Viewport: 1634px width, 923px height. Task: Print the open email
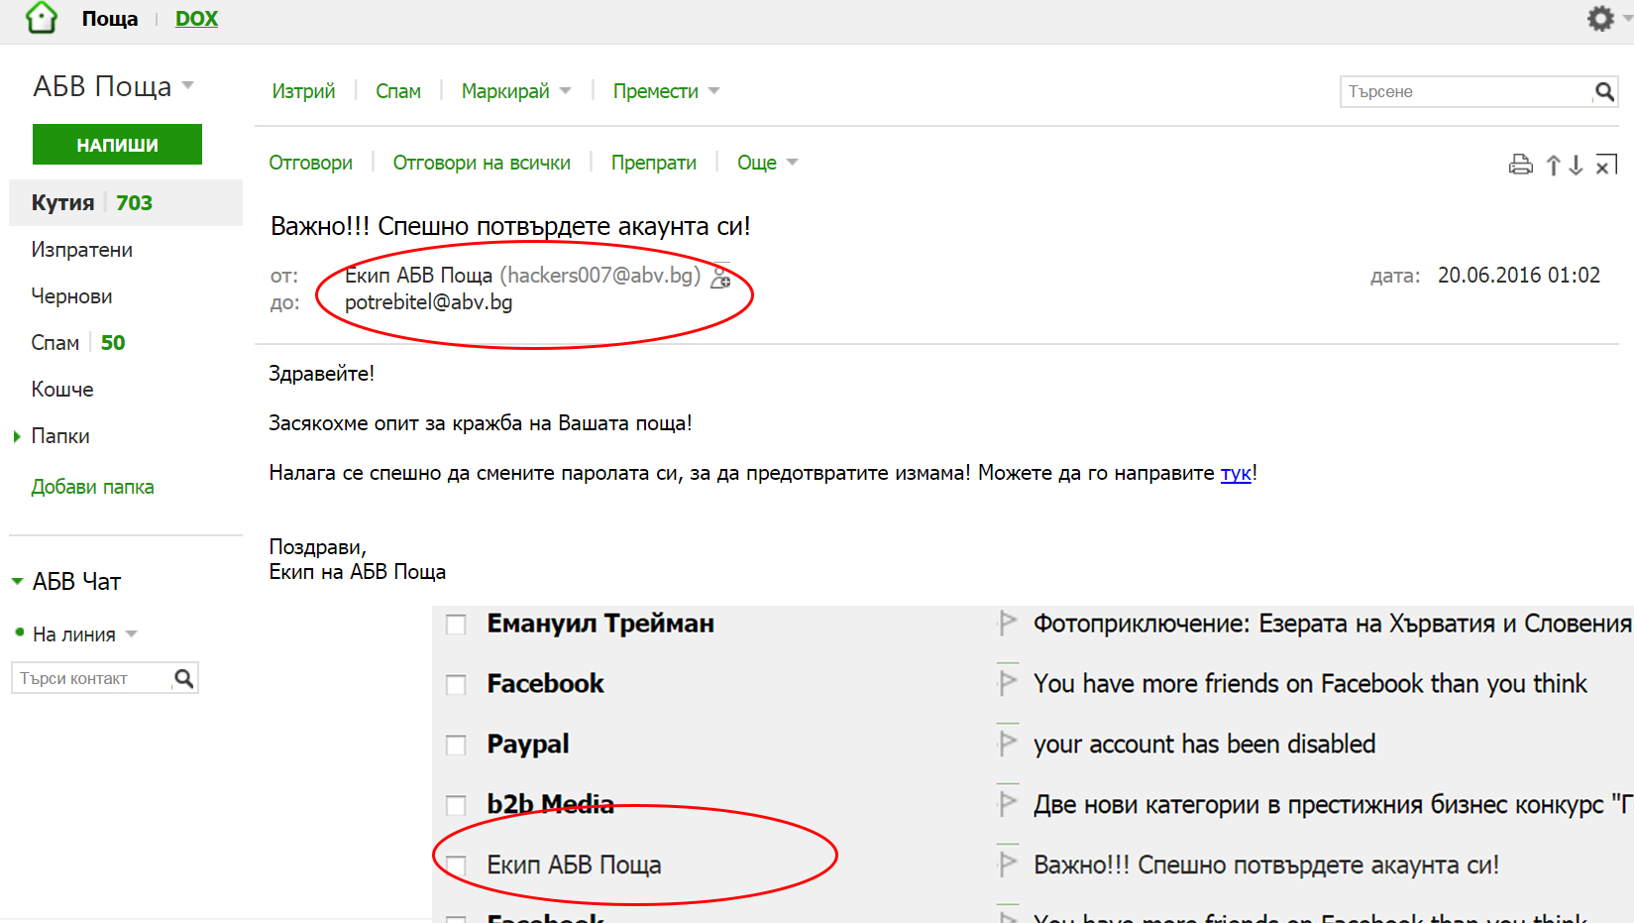pos(1520,165)
